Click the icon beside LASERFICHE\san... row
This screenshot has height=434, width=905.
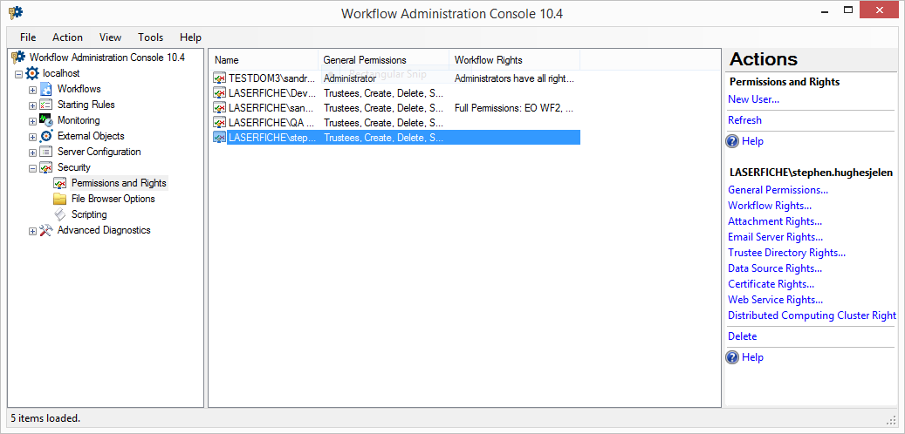(x=219, y=107)
